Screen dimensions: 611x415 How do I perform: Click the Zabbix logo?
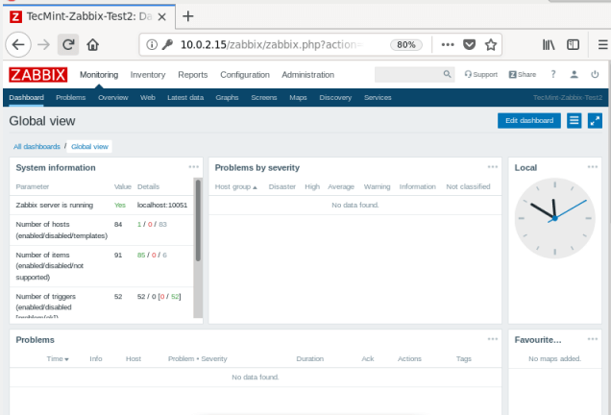[x=38, y=75]
